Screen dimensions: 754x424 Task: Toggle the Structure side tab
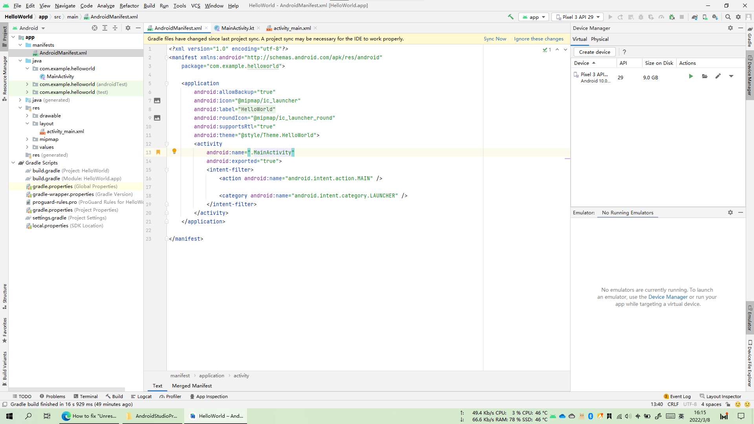[4, 296]
